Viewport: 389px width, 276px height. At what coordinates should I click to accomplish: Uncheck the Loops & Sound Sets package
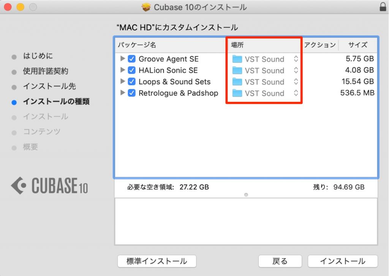[132, 82]
